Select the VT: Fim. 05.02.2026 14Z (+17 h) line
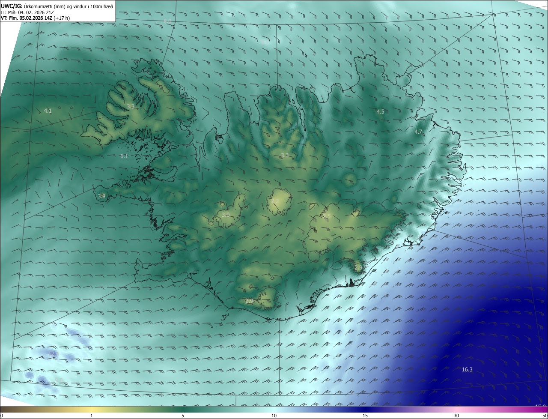The height and width of the screenshot is (419, 548). (36, 18)
